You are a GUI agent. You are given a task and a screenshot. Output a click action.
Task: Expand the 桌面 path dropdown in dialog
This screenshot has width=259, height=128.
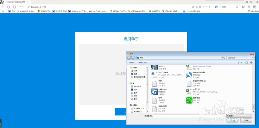[x=221, y=58]
